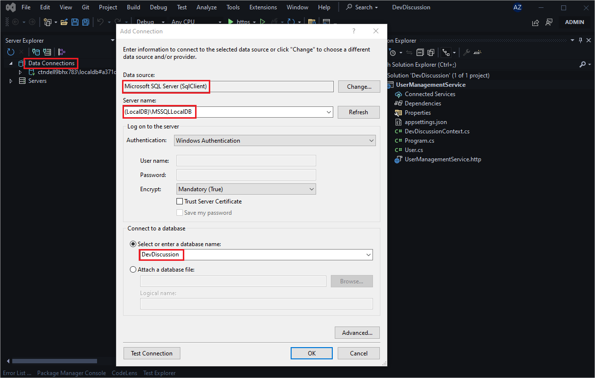Open the Test Explorer tab
595x378 pixels.
tap(159, 373)
